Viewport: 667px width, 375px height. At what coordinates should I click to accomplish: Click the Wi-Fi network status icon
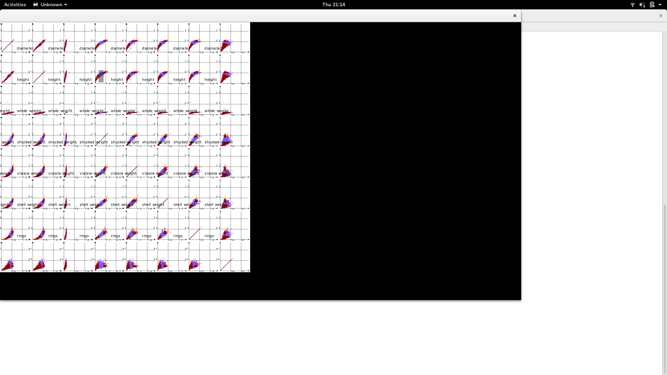click(x=632, y=5)
